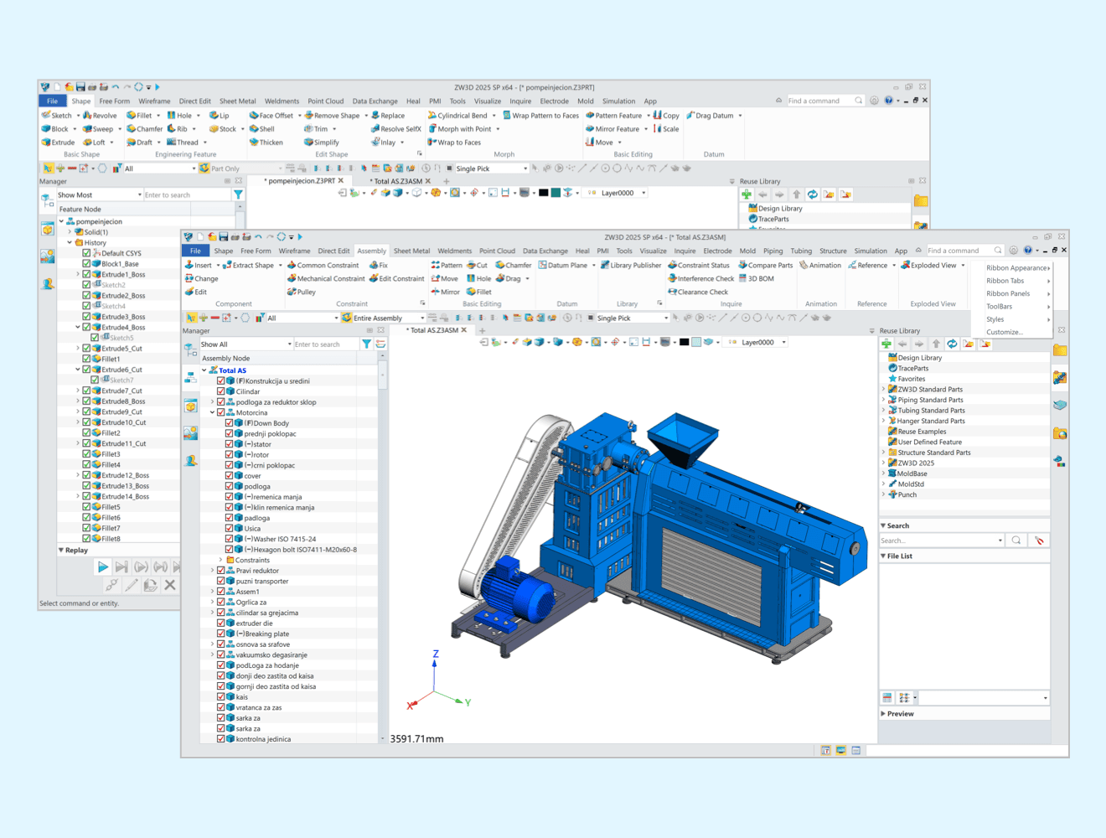Screen dimensions: 1106x838
Task: Expand the ZW3D Standard Parts library
Action: coord(883,390)
